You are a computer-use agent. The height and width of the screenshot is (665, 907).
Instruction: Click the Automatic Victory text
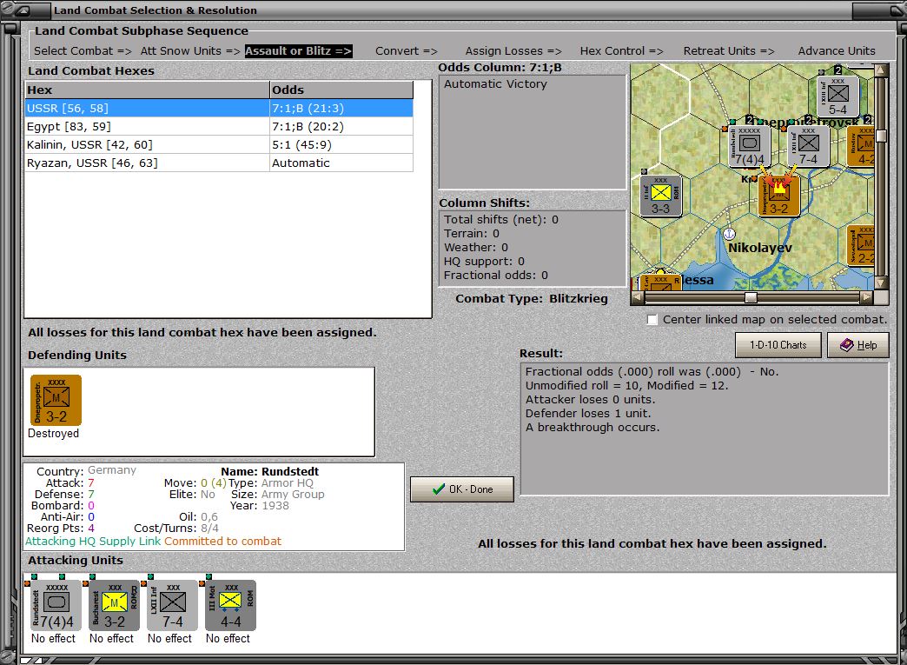tap(495, 84)
